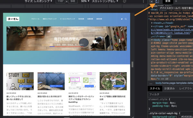Select the スタイル tab
The image size is (193, 118).
(x=155, y=88)
